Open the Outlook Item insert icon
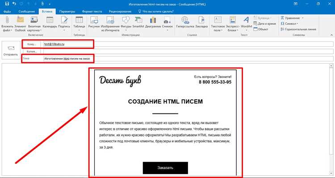Viewport: 335px width, 178px height. (x=20, y=20)
